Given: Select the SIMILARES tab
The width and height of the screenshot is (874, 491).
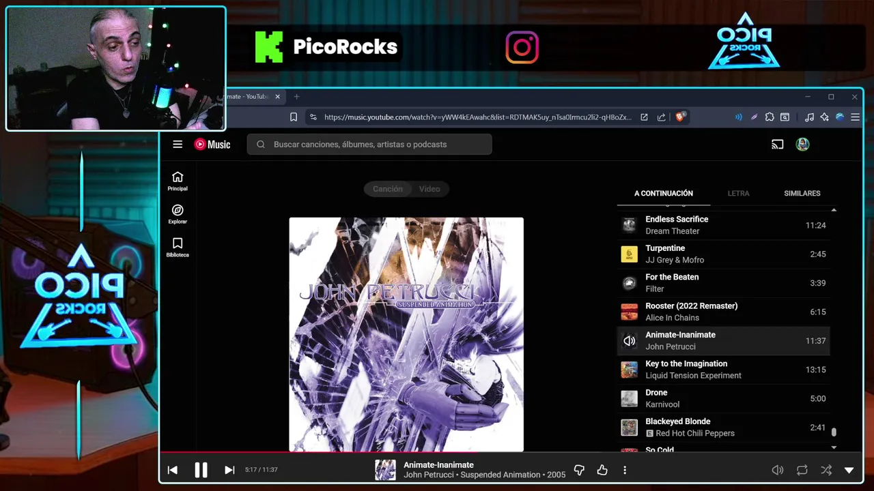Looking at the screenshot, I should [802, 194].
